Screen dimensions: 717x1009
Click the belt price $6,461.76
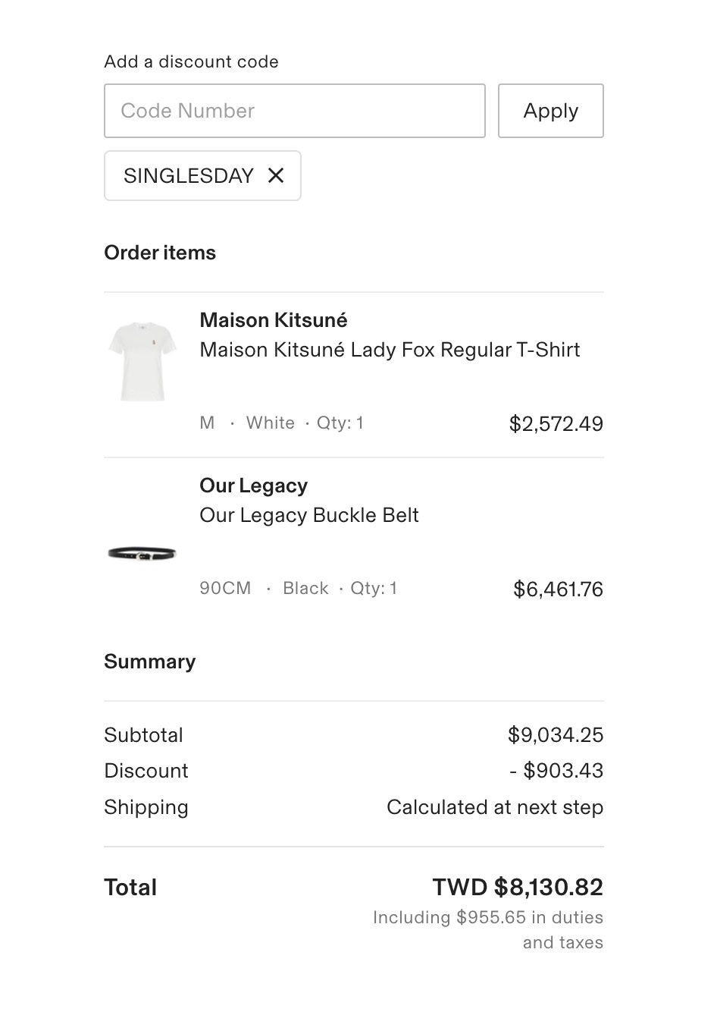coord(558,589)
